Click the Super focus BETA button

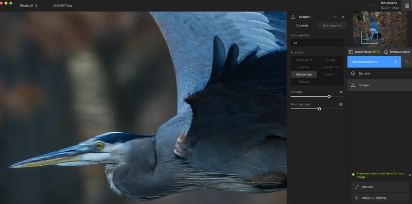(x=365, y=52)
